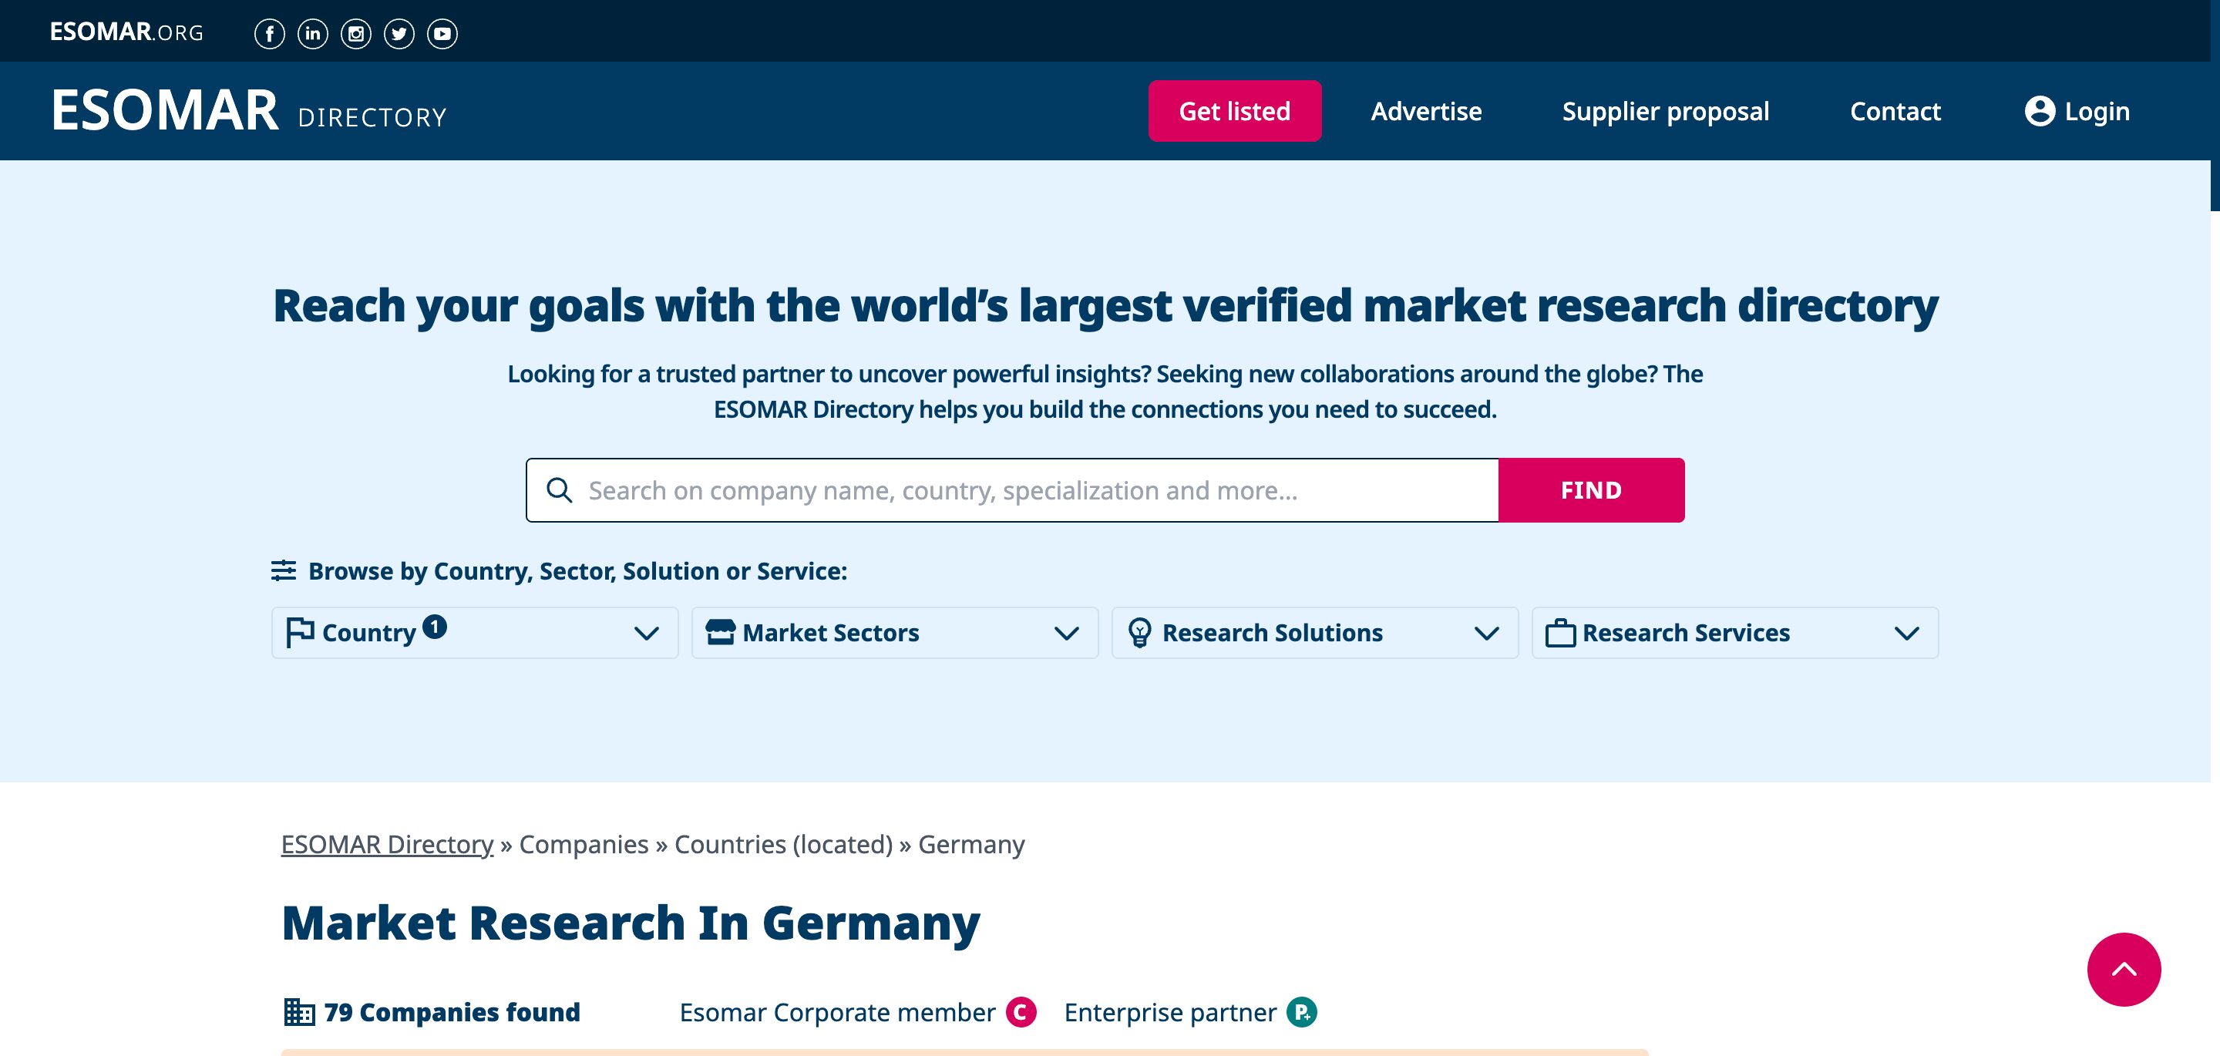Expand the Market Sectors dropdown

894,633
